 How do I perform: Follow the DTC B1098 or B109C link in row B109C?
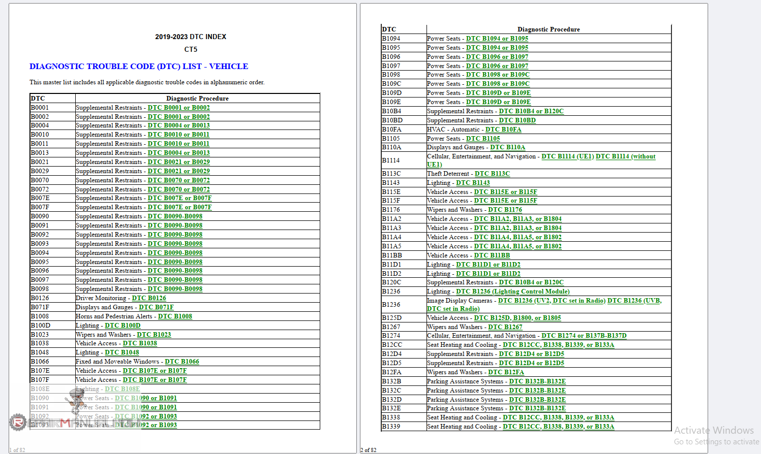(498, 84)
